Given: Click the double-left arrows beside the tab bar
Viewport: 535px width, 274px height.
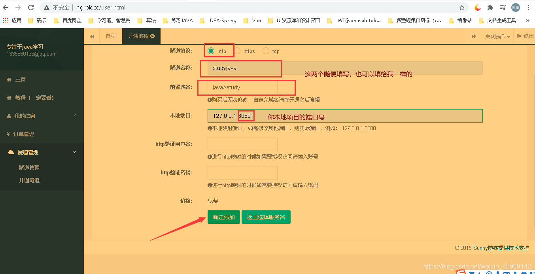Looking at the screenshot, I should pyautogui.click(x=92, y=36).
